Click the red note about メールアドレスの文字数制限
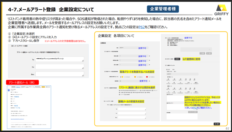Screen dimensions: 232x132 pos(65,41)
